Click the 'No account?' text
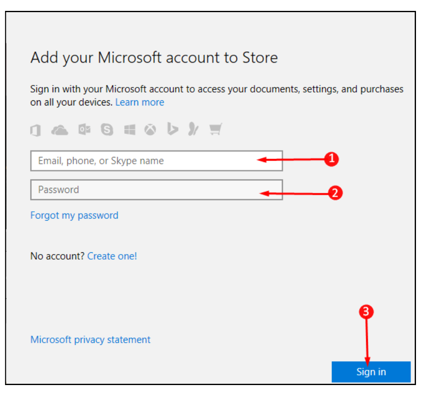The width and height of the screenshot is (421, 393). (x=57, y=256)
